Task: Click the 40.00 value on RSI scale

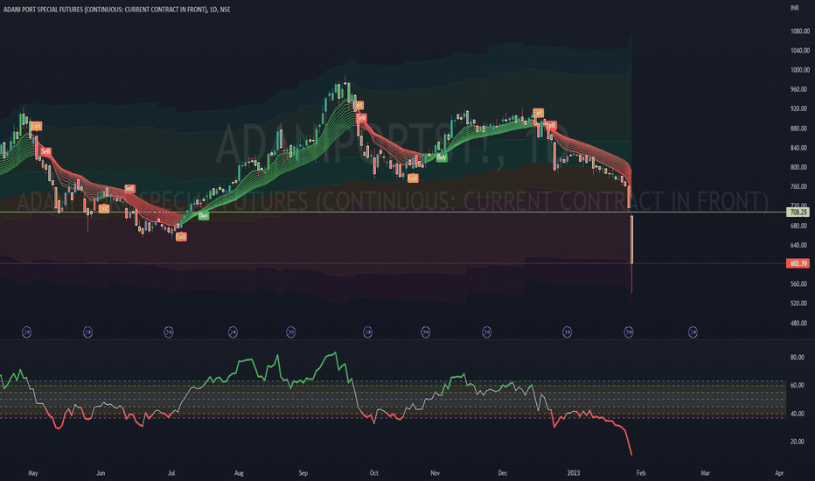Action: (798, 414)
